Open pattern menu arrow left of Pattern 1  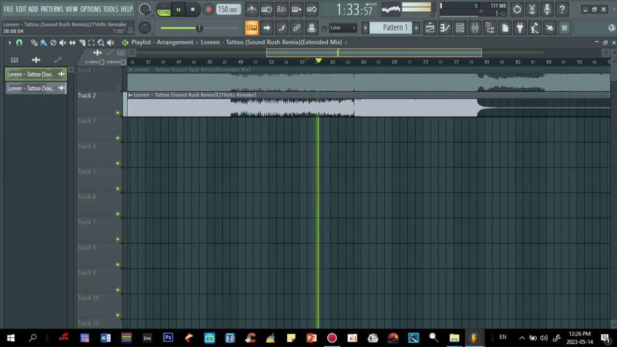(365, 28)
